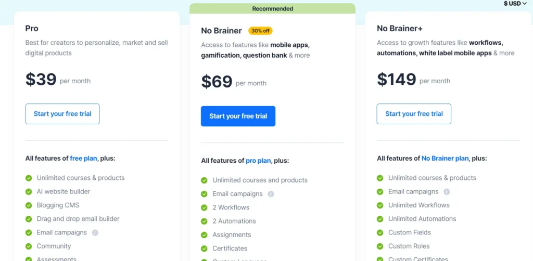Viewport: 533px width, 261px height.
Task: Start the No Brainer+ plan free trial
Action: 414,114
